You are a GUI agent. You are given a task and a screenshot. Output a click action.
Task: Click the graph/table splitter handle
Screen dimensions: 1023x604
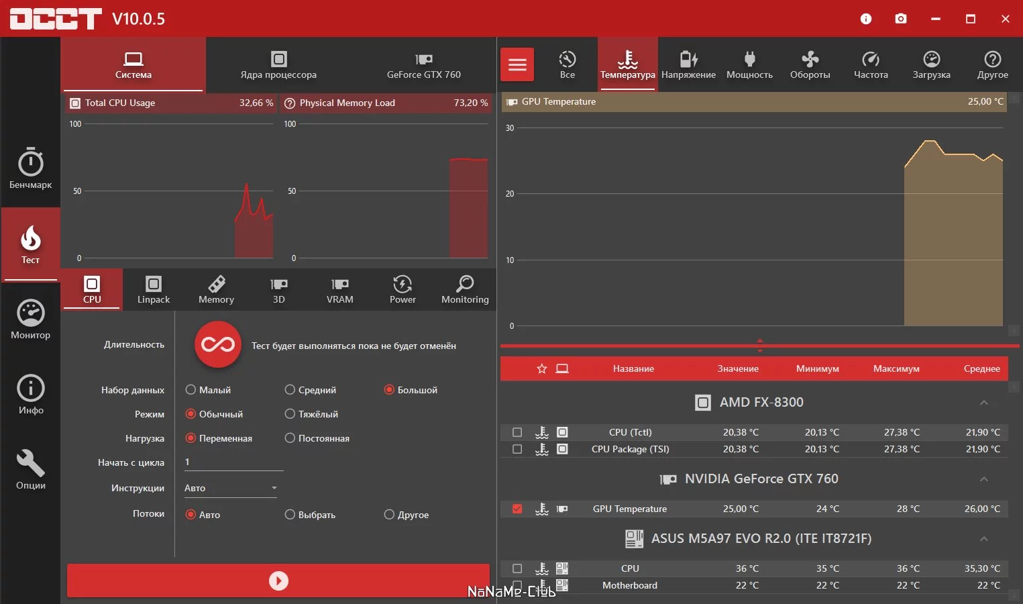click(759, 346)
